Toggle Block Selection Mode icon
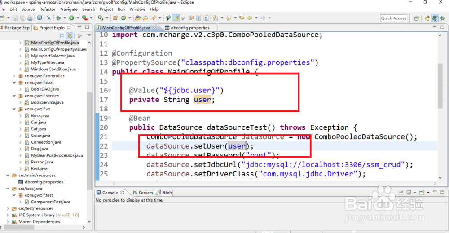The width and height of the screenshot is (449, 233). 198,18
